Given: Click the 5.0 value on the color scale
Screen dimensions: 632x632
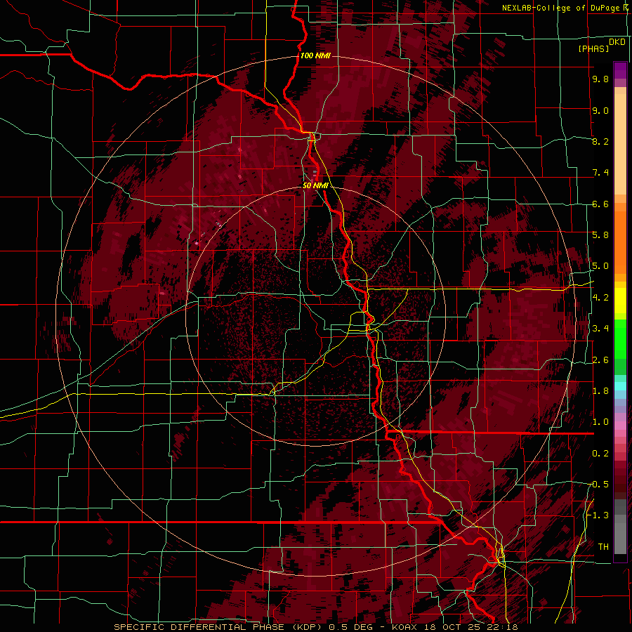Looking at the screenshot, I should click(x=600, y=266).
